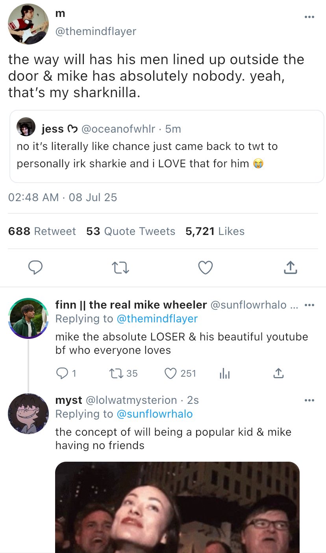Share the main tweet by m
Viewport: 326px width, 553px height.
290,268
